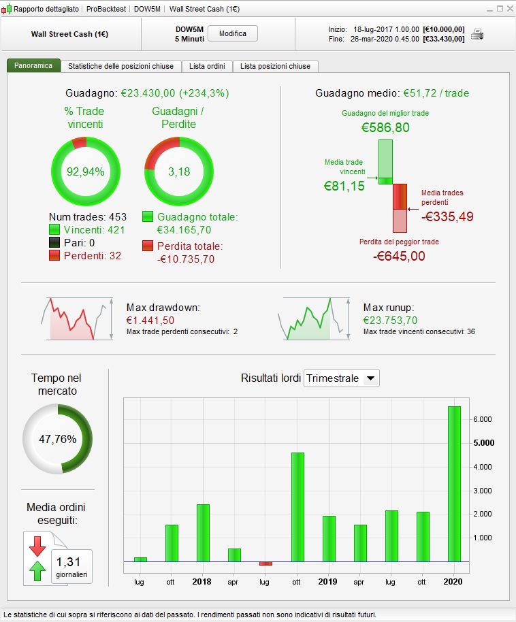The height and width of the screenshot is (622, 516).
Task: Click the best trade light green box
Action: (385, 159)
